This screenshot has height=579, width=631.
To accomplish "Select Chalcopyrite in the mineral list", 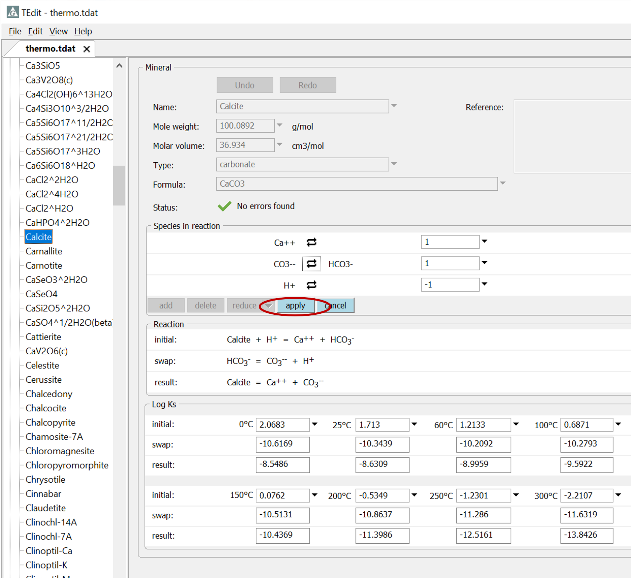I will click(x=50, y=423).
